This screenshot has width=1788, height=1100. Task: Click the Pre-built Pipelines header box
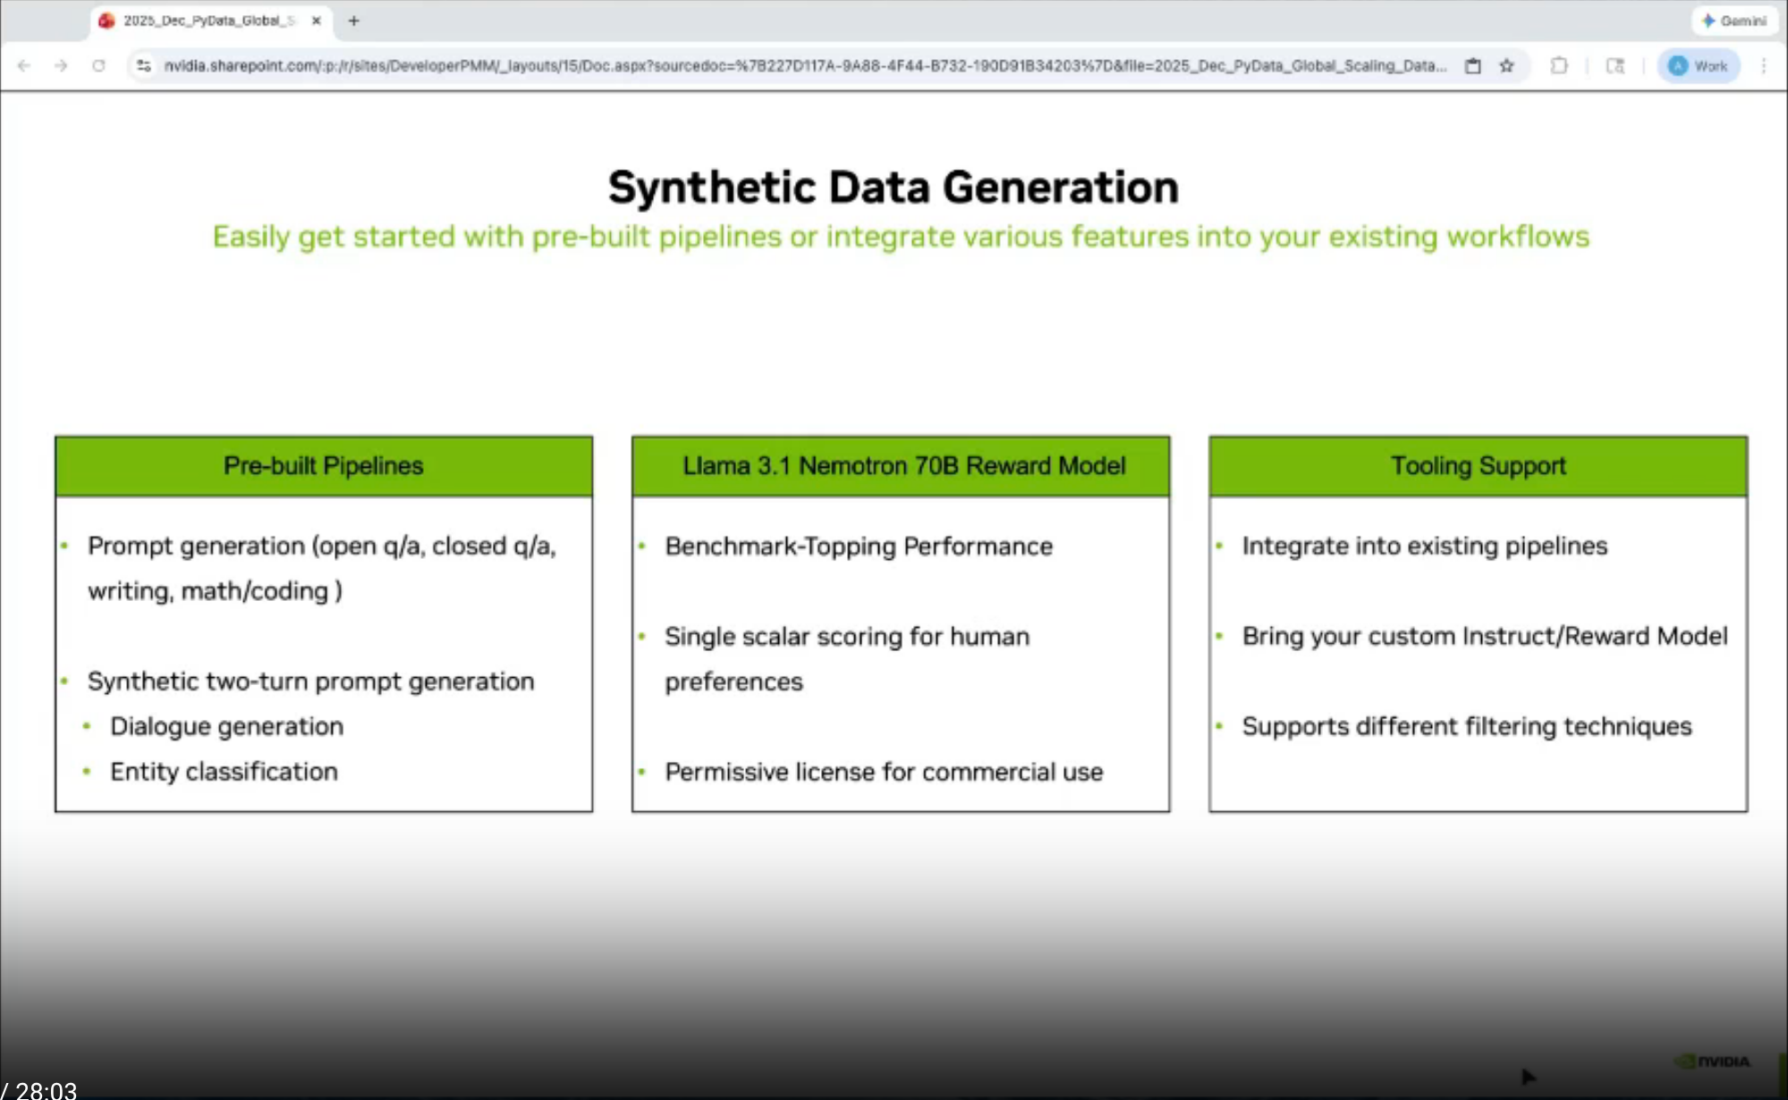(x=323, y=466)
